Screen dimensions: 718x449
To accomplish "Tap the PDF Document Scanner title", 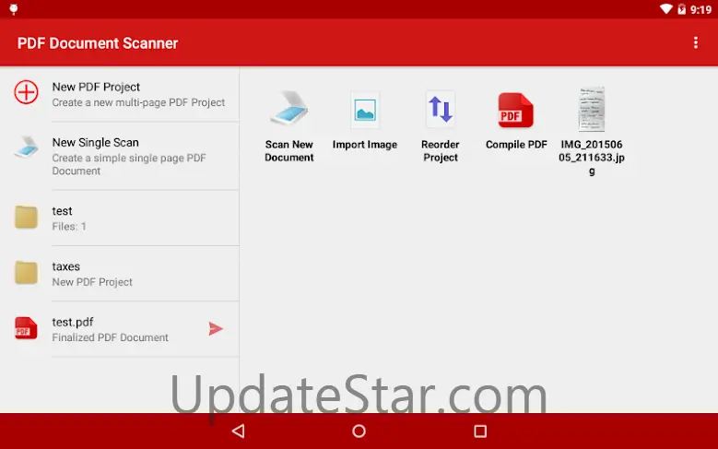I will click(x=98, y=43).
